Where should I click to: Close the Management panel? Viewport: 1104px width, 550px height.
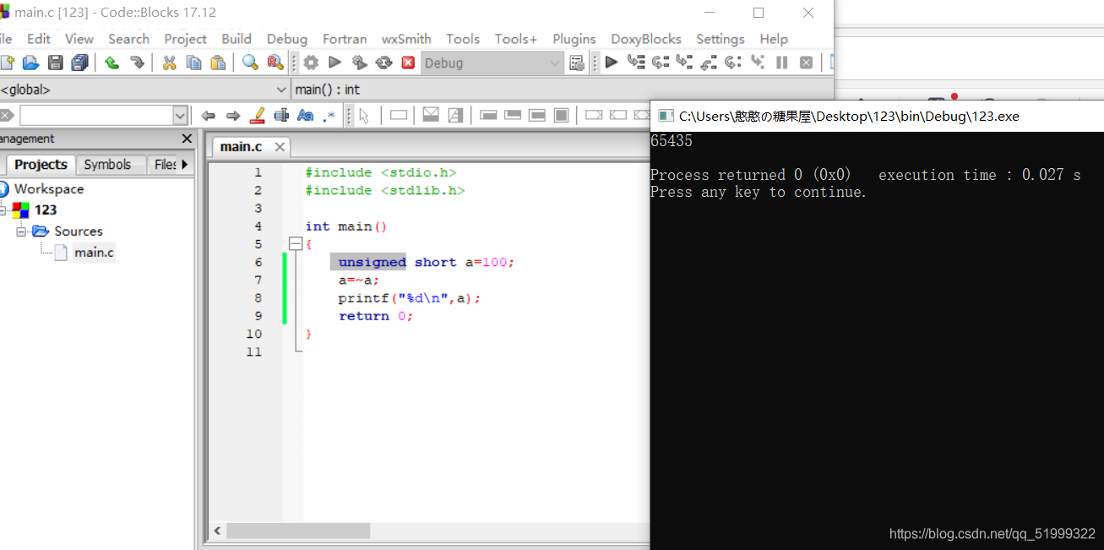click(x=187, y=139)
